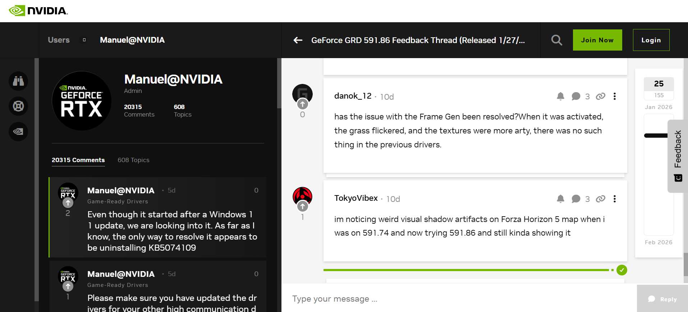The image size is (688, 312).
Task: Open the Feedback side tab
Action: pos(678,156)
